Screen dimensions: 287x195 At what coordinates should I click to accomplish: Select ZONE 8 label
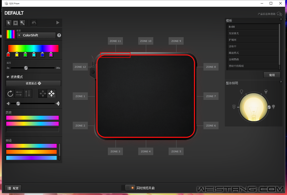tap(211, 67)
